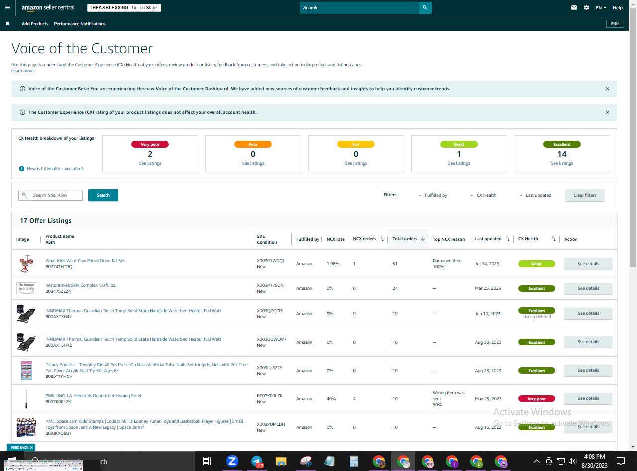The height and width of the screenshot is (471, 637).
Task: See listings under Fair
Action: click(356, 163)
